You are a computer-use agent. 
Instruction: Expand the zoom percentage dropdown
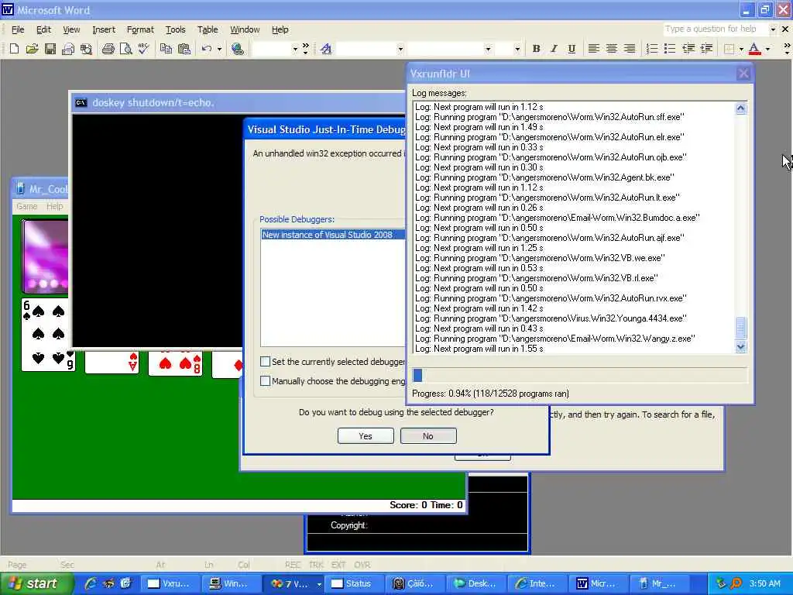(295, 49)
